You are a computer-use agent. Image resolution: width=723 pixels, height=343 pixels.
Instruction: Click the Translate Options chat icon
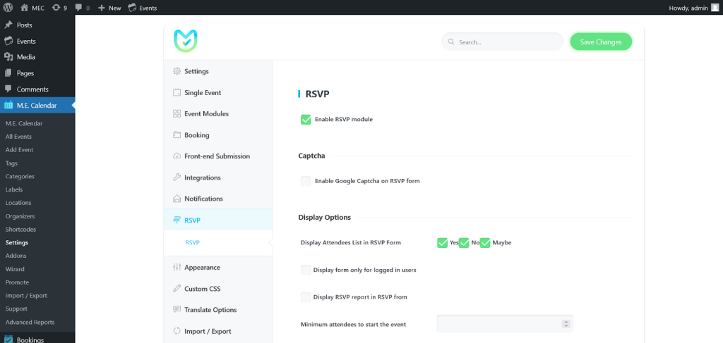pyautogui.click(x=177, y=309)
